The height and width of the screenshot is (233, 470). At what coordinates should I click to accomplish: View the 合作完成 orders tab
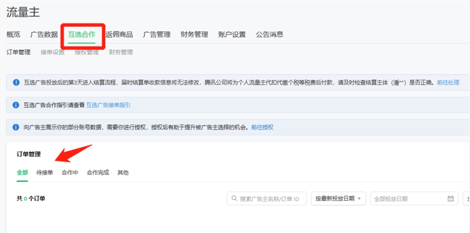pos(98,173)
